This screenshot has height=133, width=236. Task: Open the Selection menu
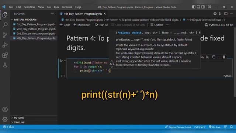(x=29, y=7)
